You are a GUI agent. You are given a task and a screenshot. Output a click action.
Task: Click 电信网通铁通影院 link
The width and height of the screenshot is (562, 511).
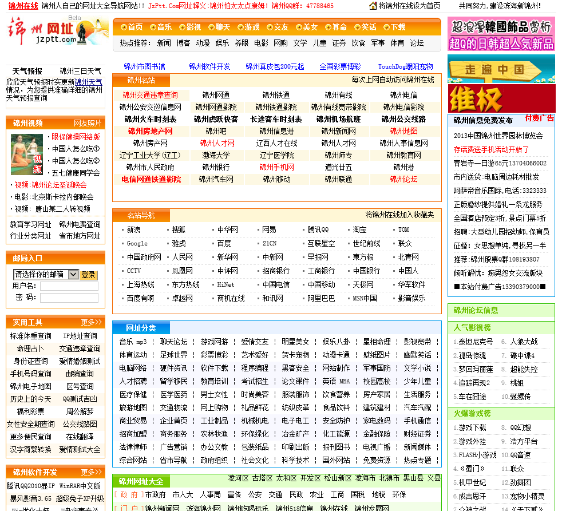[x=151, y=179]
